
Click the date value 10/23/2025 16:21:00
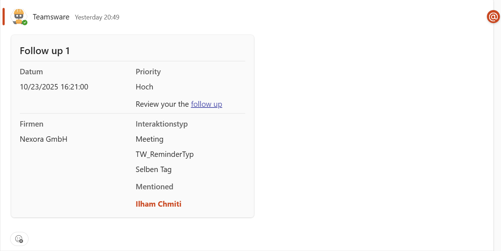coord(54,87)
